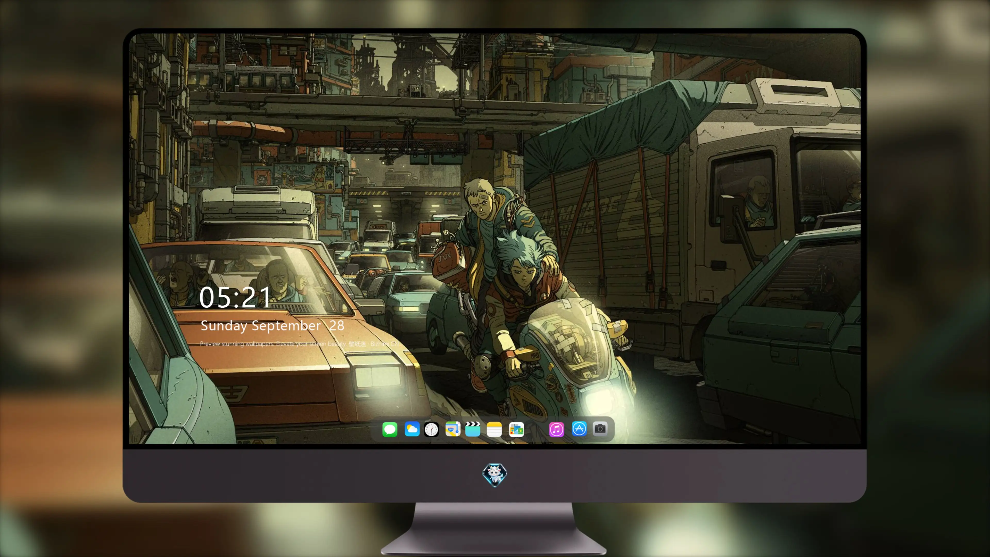Open the Maps app in the dock
This screenshot has height=557, width=990.
(x=453, y=429)
